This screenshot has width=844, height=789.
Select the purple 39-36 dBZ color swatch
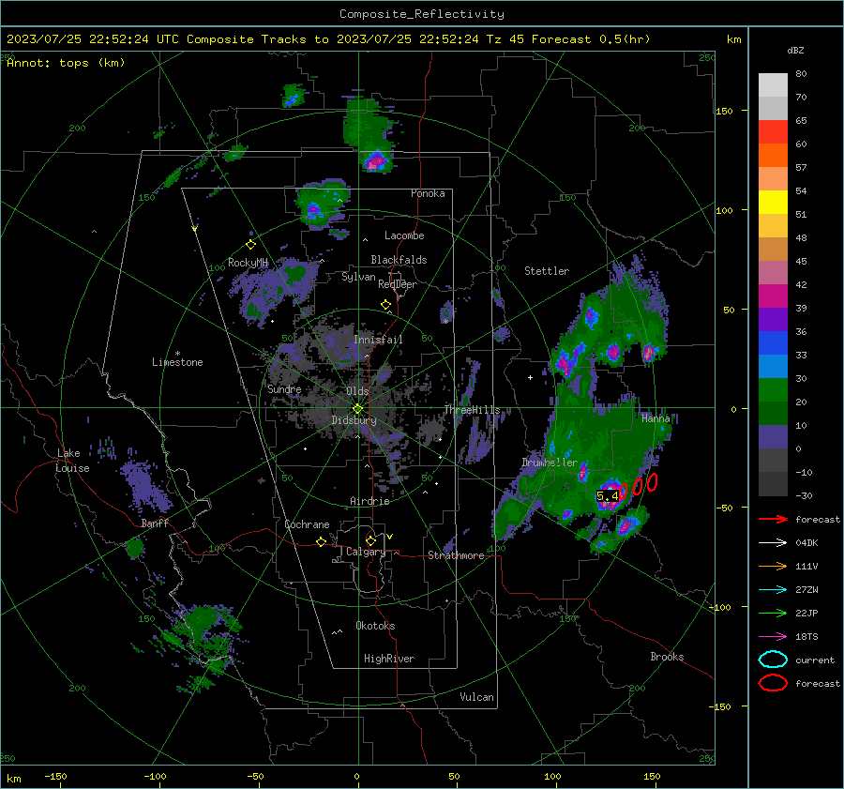pos(773,320)
